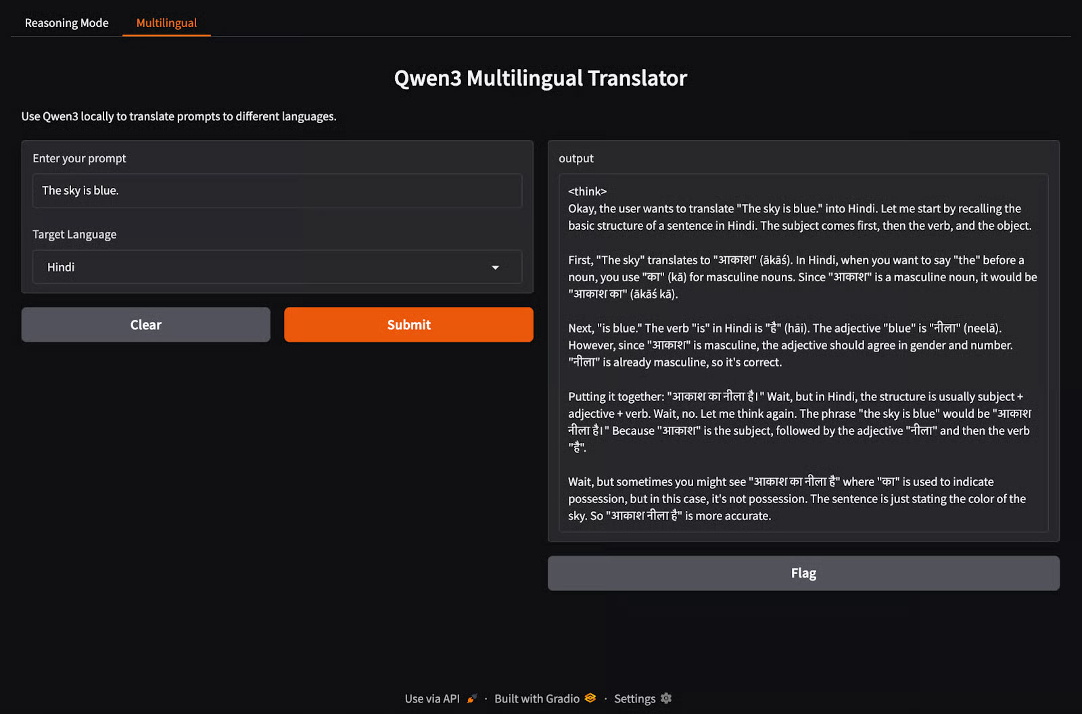Screen dimensions: 1082x714
Task: Open the Target Language dropdown showing Hindi
Action: tap(277, 267)
